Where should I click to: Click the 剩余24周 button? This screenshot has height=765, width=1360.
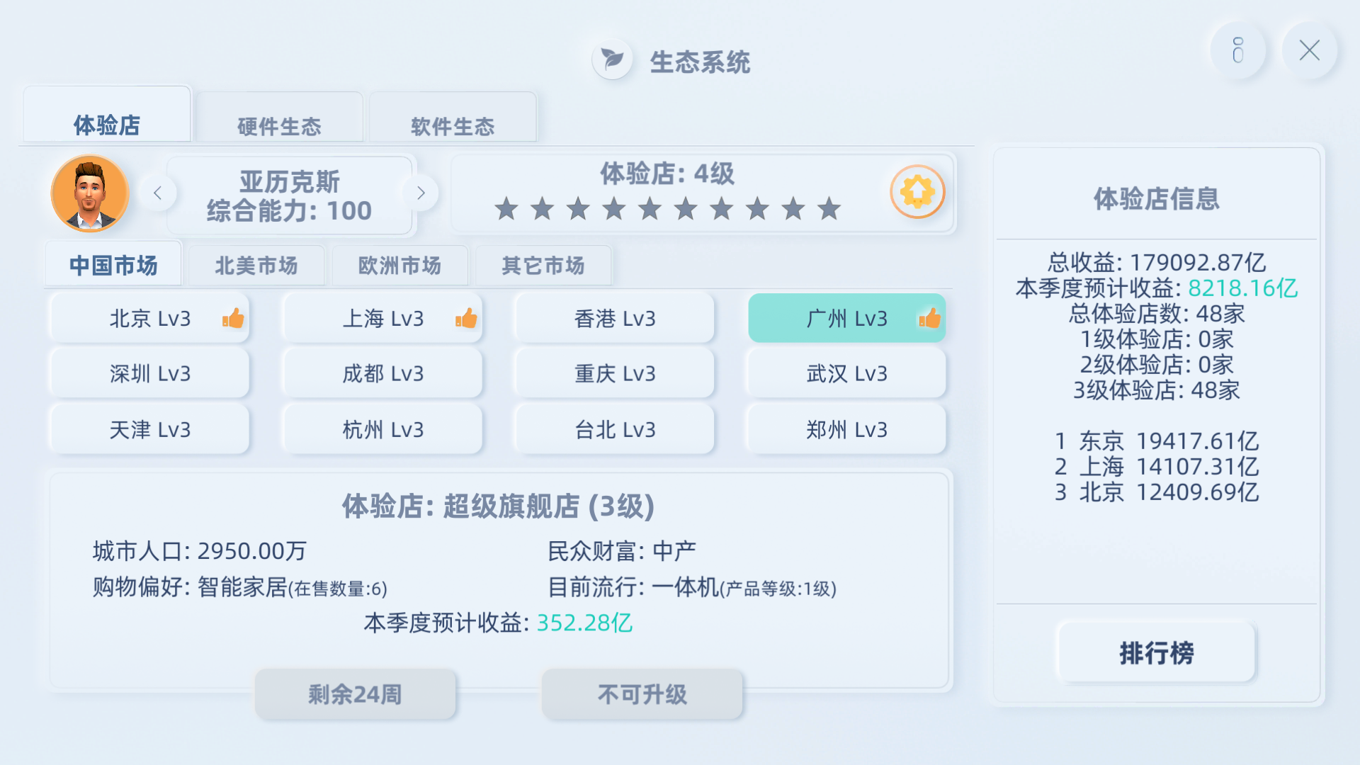(x=355, y=694)
